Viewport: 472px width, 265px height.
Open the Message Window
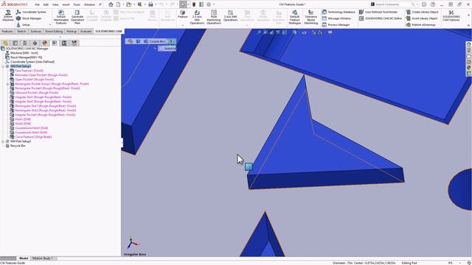(x=336, y=18)
